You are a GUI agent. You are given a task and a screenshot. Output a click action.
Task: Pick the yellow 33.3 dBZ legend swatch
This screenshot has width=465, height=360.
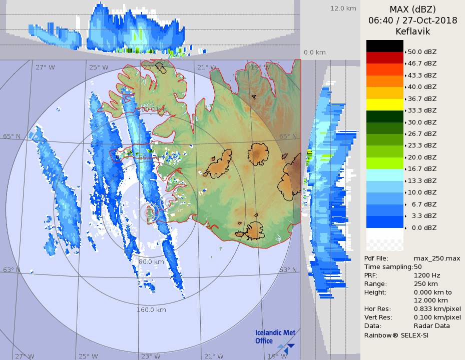(384, 104)
